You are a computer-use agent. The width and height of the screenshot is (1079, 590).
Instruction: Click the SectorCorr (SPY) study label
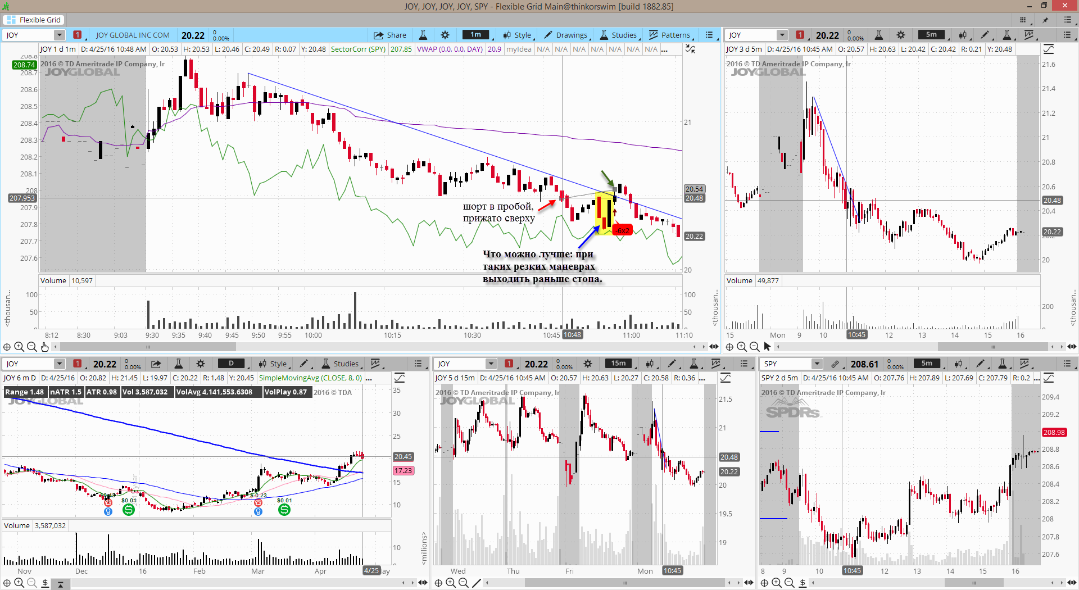click(358, 49)
